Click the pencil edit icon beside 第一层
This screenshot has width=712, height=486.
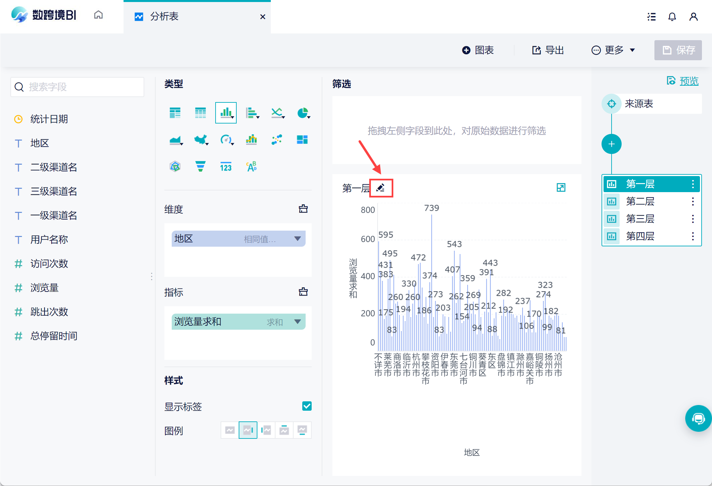pyautogui.click(x=381, y=188)
